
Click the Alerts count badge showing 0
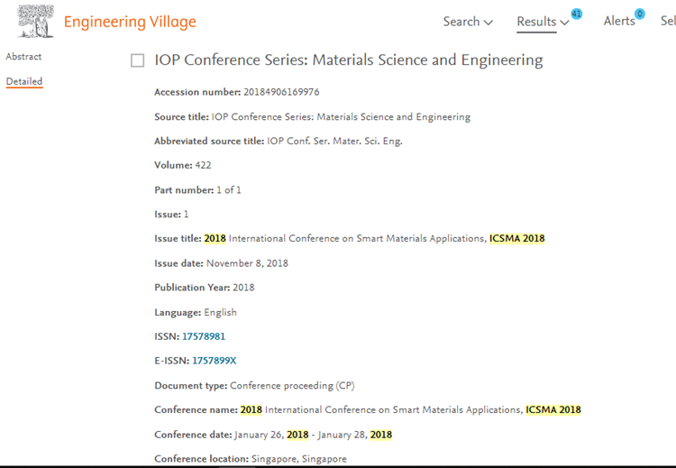(640, 14)
